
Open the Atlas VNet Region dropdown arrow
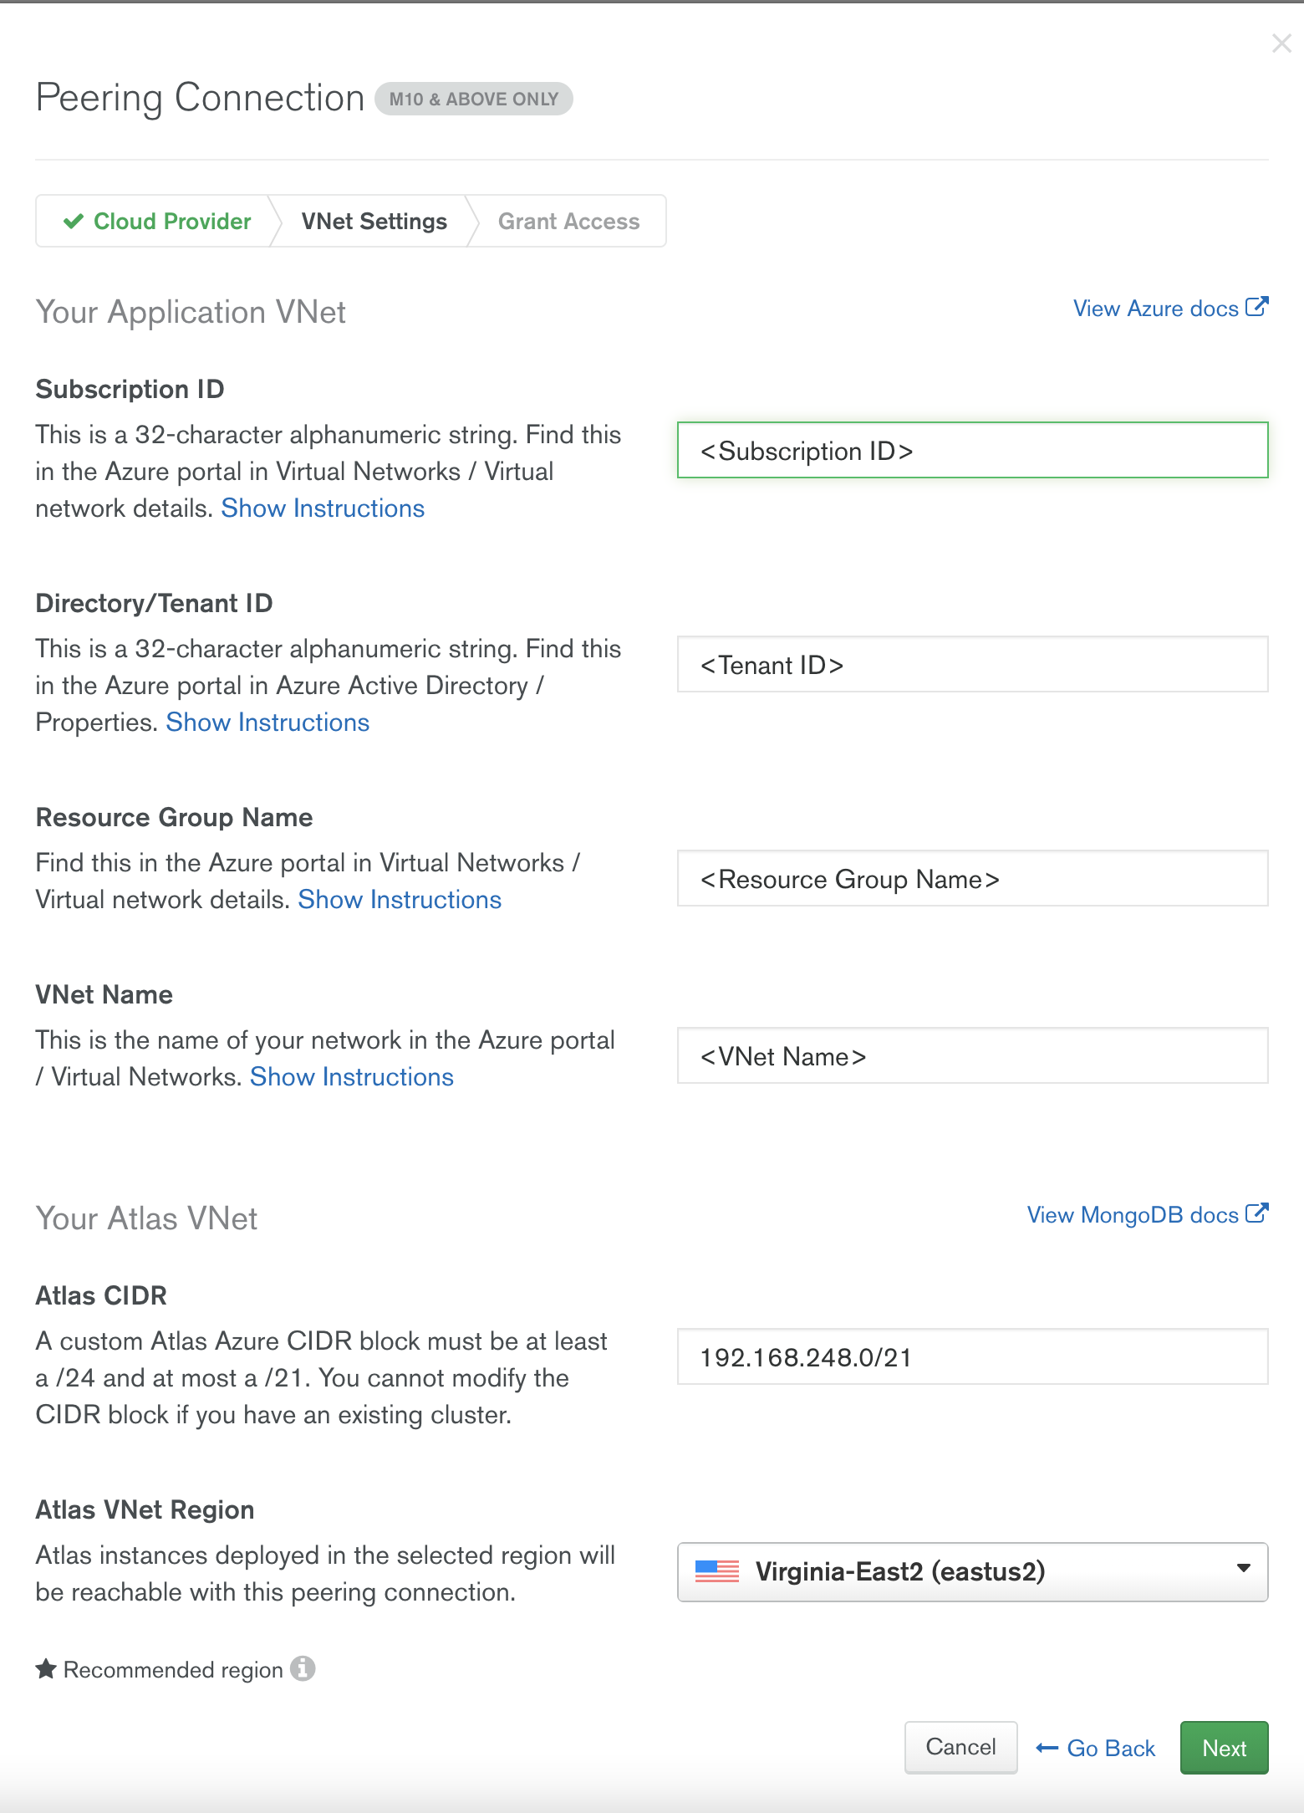(x=1243, y=1568)
